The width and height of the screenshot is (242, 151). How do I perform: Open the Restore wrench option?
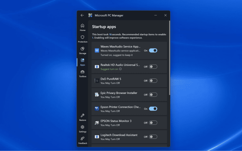(x=83, y=117)
